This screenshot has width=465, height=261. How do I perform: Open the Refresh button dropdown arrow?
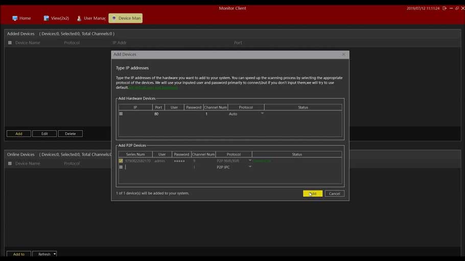[55, 254]
